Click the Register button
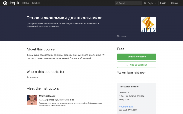Screen dimensions: 183x114 [174, 3]
